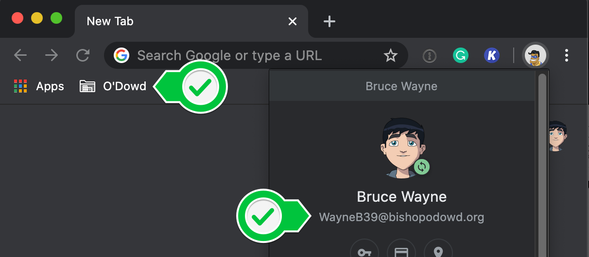Click the Grammarly extension icon
This screenshot has height=257, width=589.
point(460,56)
